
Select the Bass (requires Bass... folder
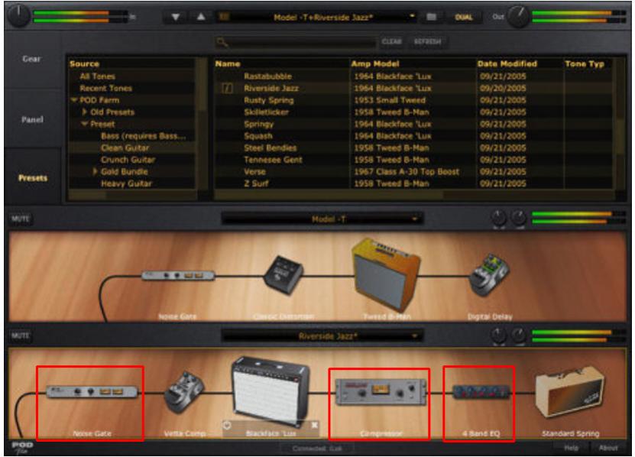144,136
